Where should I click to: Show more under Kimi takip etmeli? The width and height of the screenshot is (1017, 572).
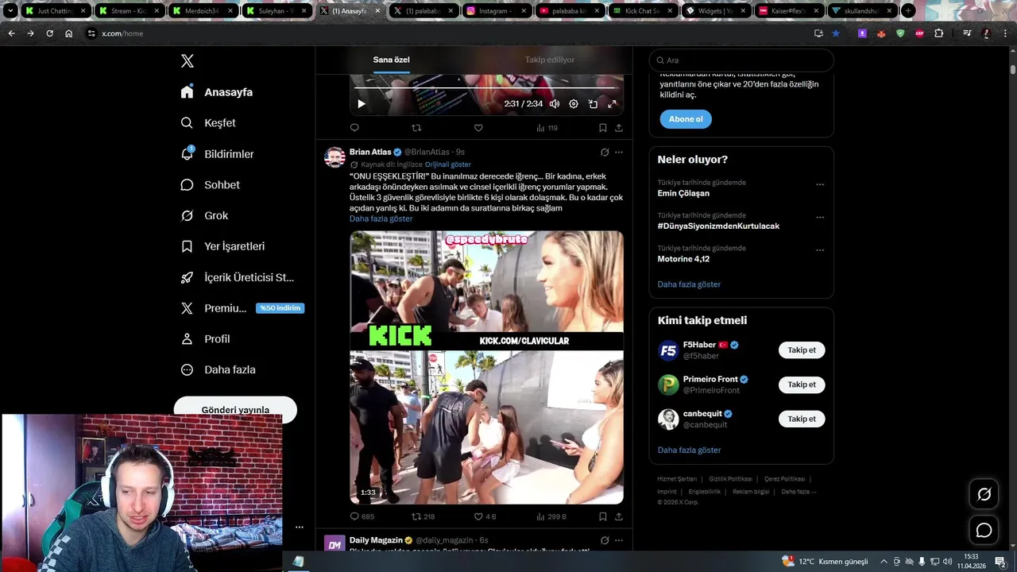point(689,450)
